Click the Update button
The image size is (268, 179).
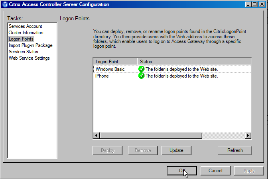point(176,150)
